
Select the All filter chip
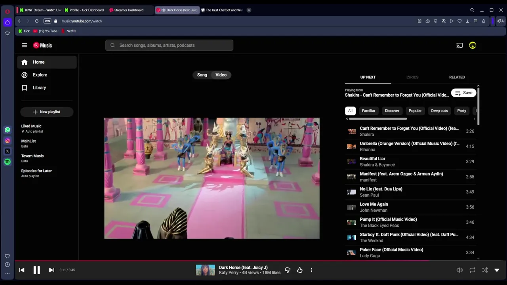[x=350, y=111]
